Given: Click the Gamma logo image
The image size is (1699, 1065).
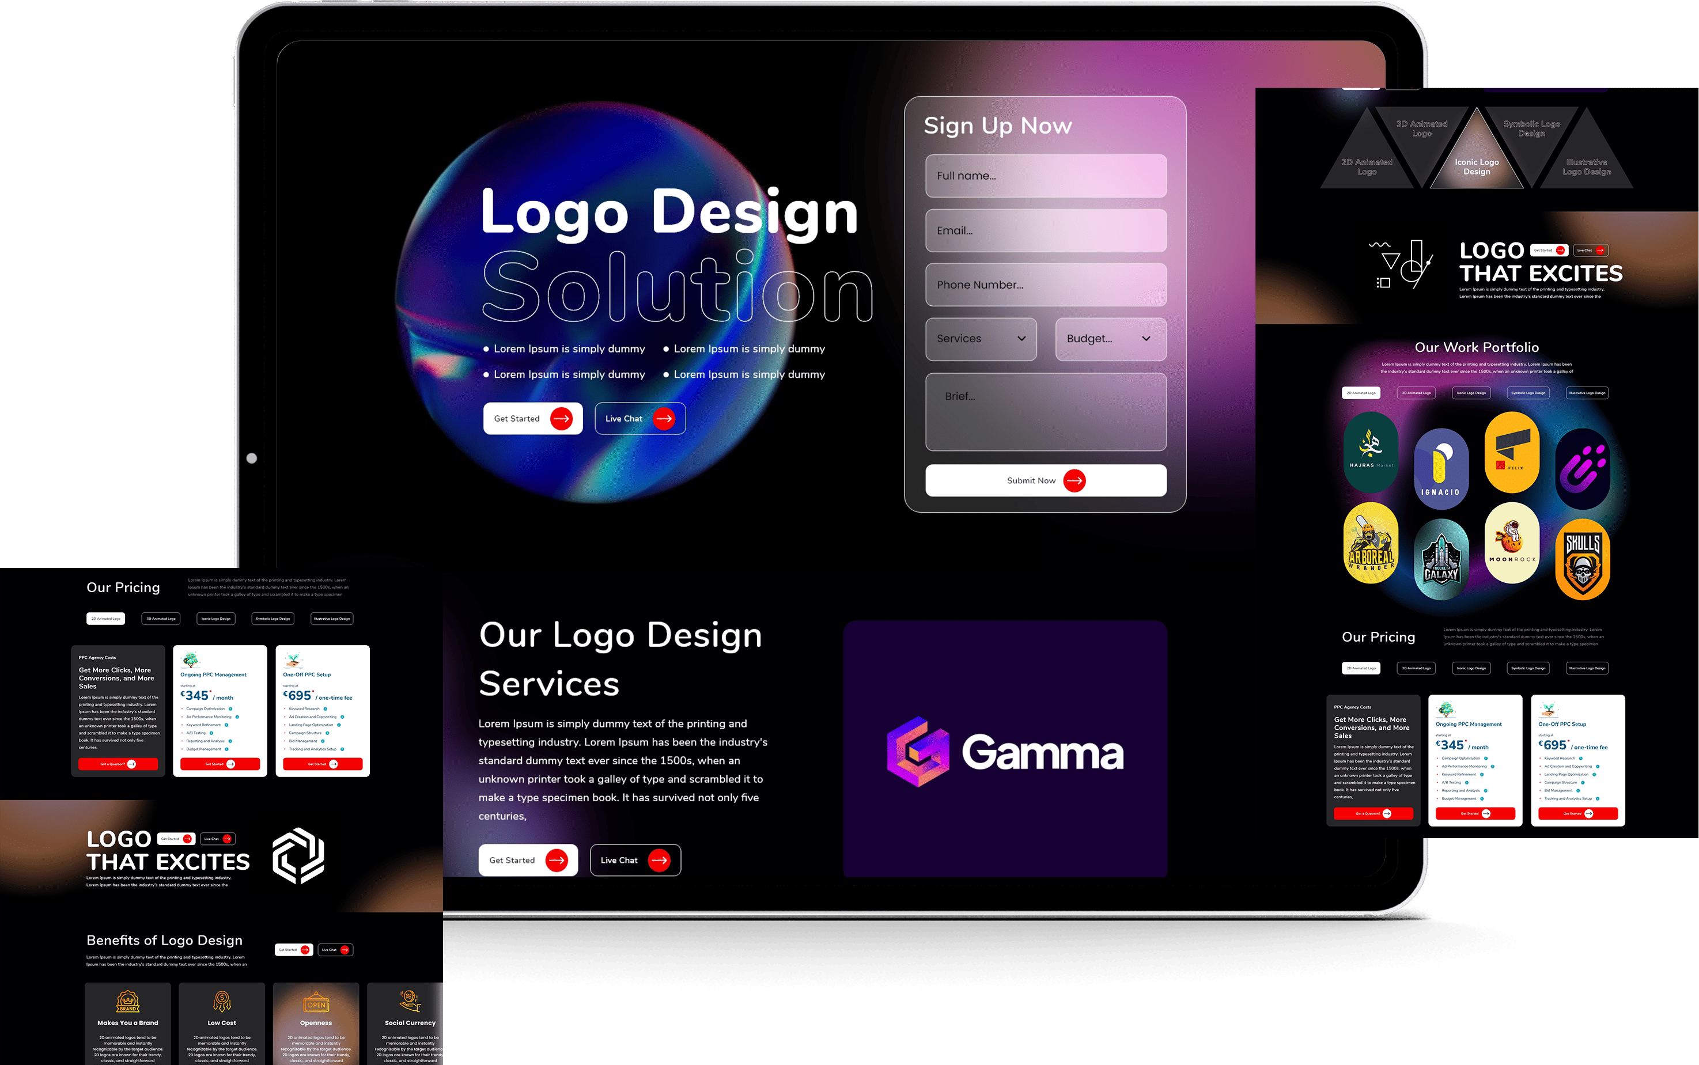Looking at the screenshot, I should pos(1005,752).
